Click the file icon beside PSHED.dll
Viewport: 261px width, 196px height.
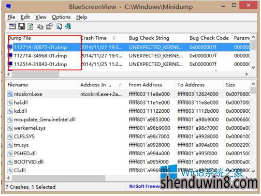pyautogui.click(x=10, y=154)
